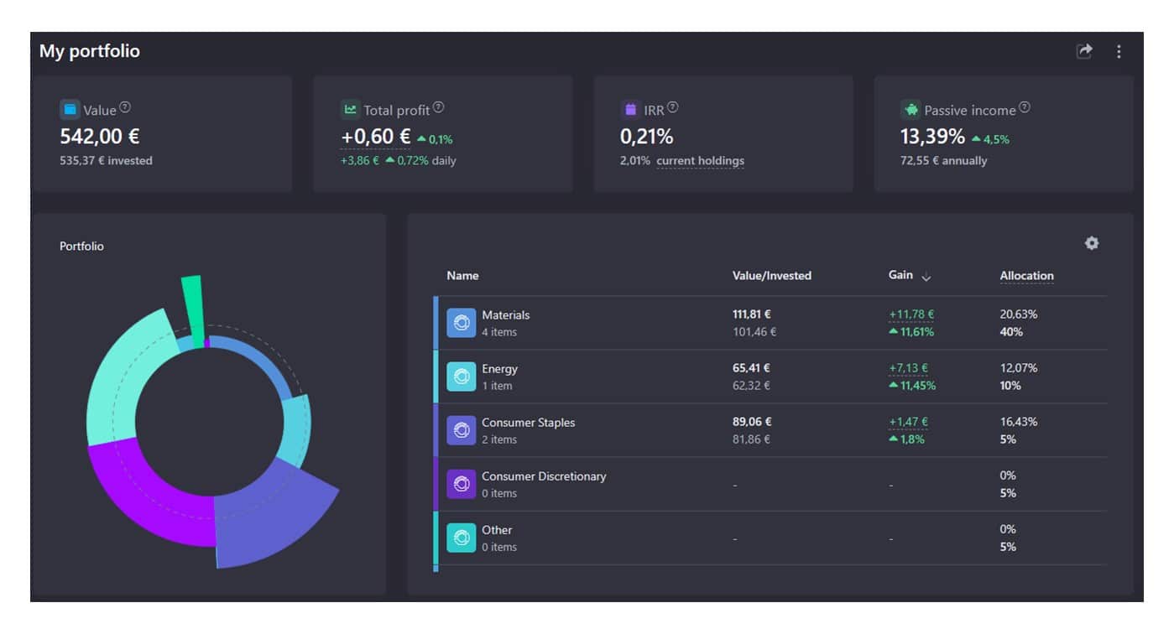The height and width of the screenshot is (634, 1174).
Task: Click the current holdings link
Action: 700,161
